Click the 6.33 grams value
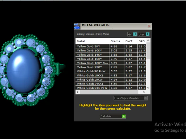186x139 pixels. point(114,88)
